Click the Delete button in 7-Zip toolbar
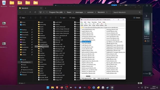Screen dimensions: 160x90 [x=102, y=24]
